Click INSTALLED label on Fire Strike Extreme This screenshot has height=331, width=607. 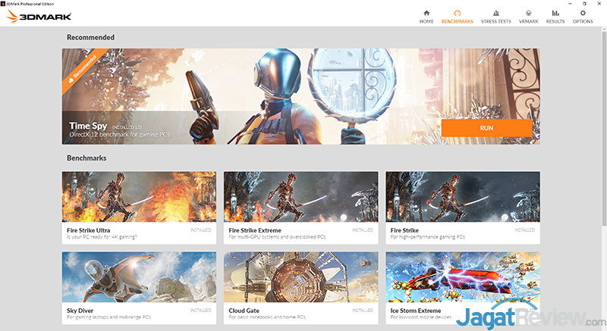pos(363,230)
